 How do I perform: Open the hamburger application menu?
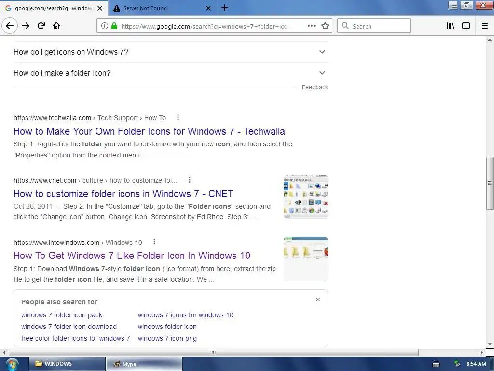(485, 26)
